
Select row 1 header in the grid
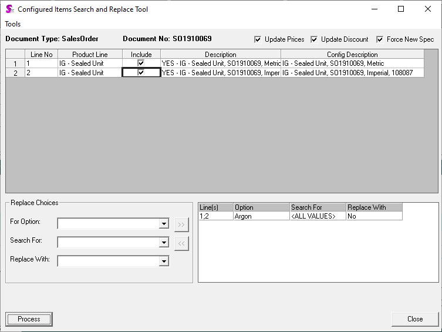[x=15, y=63]
